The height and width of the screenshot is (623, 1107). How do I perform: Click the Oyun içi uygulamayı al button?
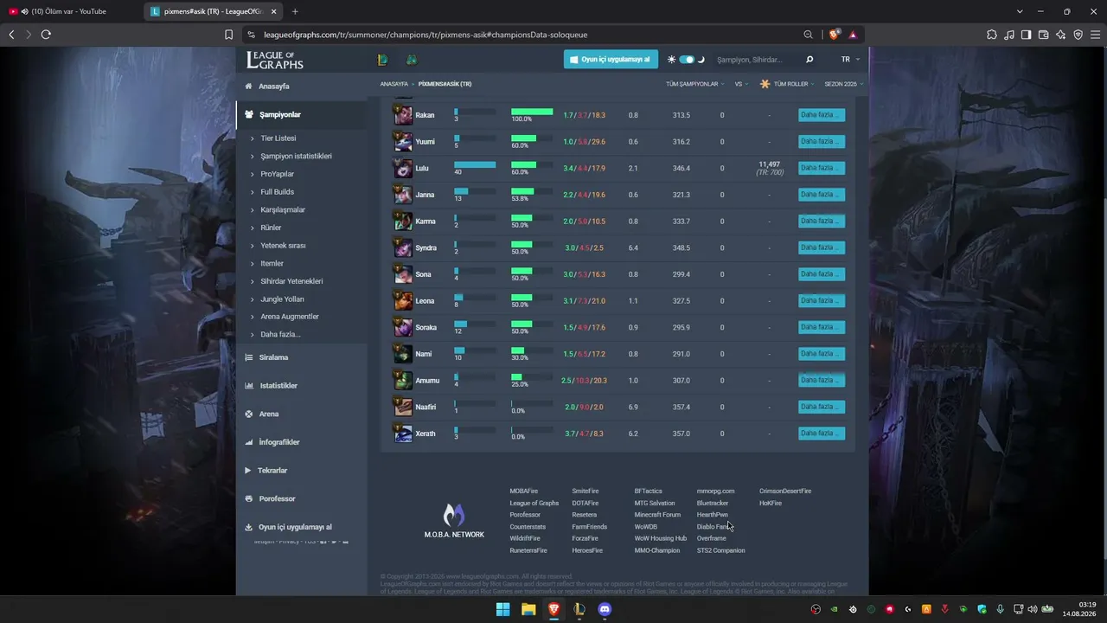(611, 60)
